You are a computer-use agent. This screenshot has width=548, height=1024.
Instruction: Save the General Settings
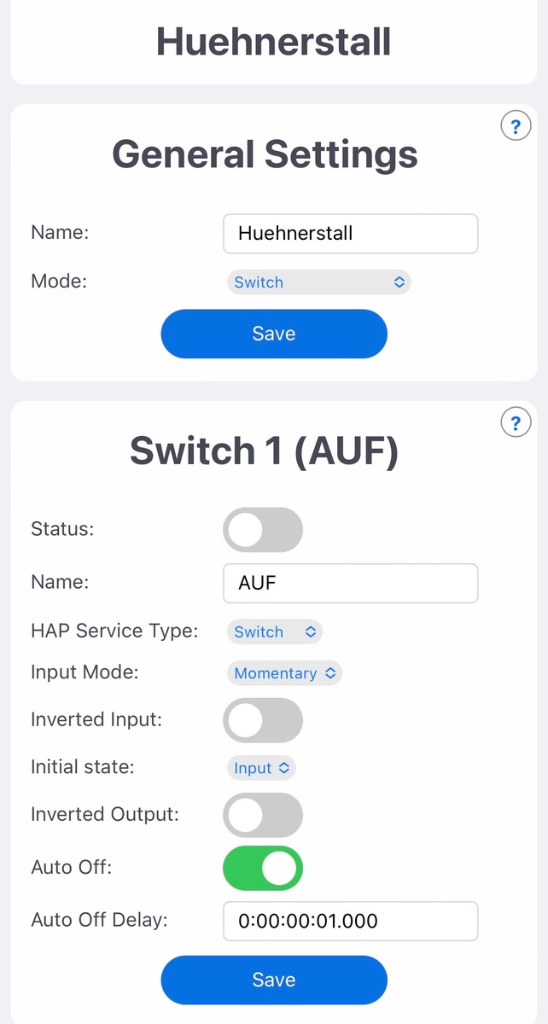(273, 334)
